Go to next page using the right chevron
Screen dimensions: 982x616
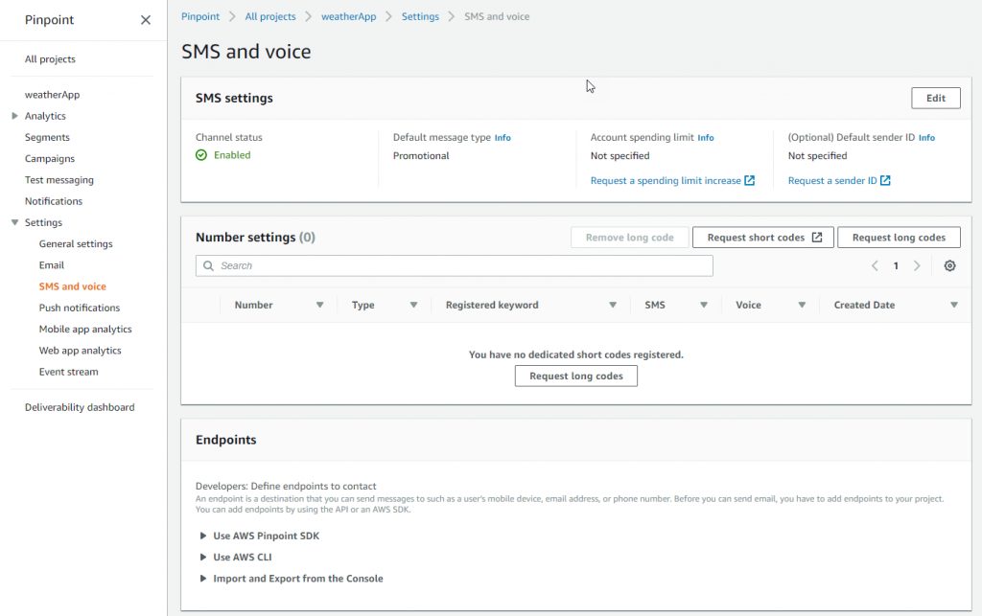click(917, 265)
